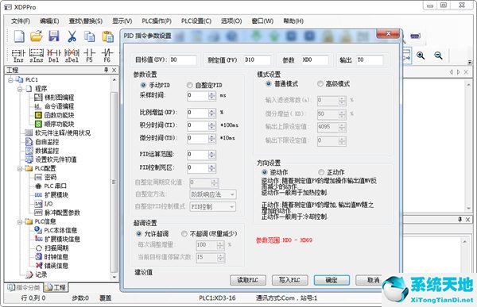Open the 编辑(E) menu
Image resolution: width=477 pixels, height=307 pixels.
pyautogui.click(x=49, y=21)
